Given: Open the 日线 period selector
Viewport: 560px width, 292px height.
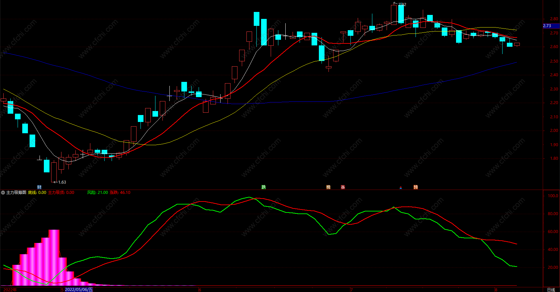Looking at the screenshot, I should 551,290.
